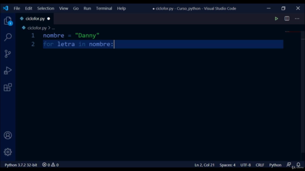The image size is (305, 171).
Task: Open the Search view in activity bar
Action: 8,37
